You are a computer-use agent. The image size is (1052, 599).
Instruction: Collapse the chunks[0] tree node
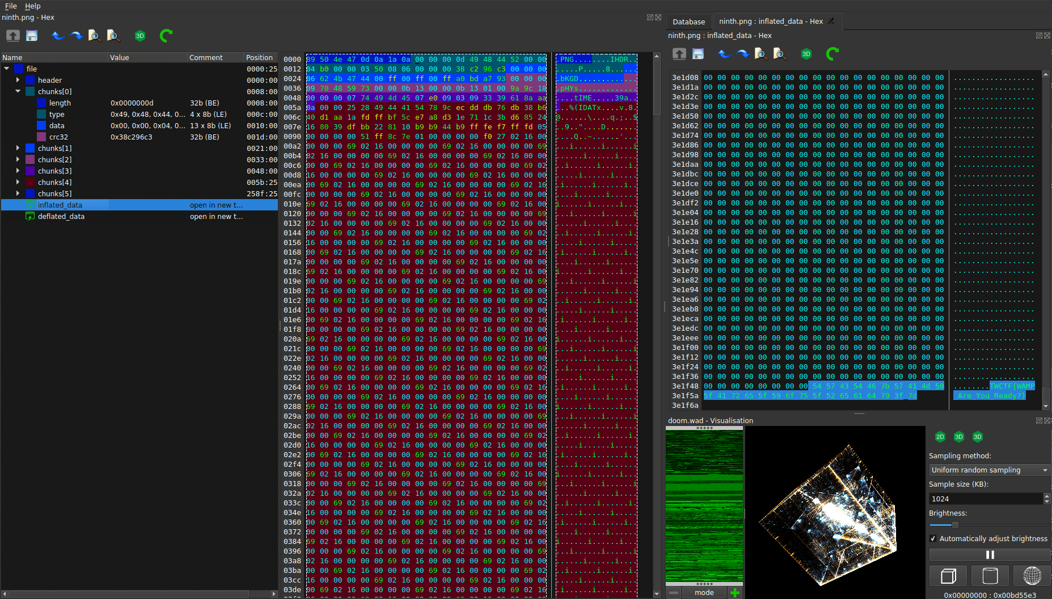(x=18, y=91)
